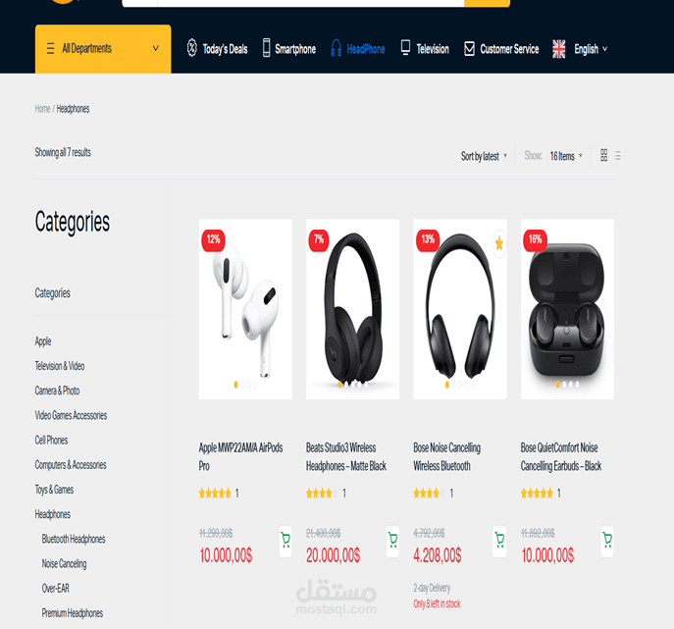Image resolution: width=674 pixels, height=629 pixels.
Task: Switch to list view layout
Action: [618, 155]
